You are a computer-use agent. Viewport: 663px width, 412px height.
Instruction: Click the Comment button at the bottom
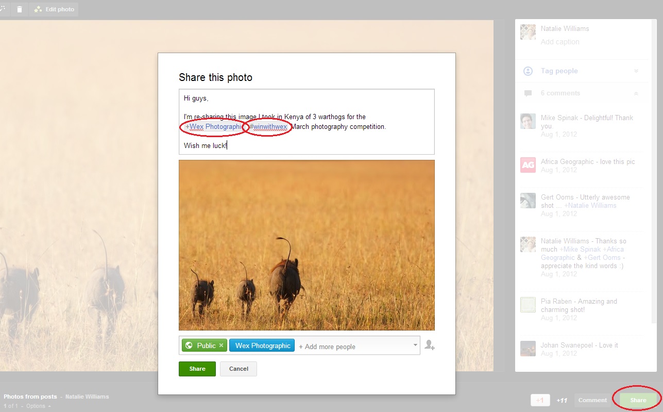[x=592, y=400]
